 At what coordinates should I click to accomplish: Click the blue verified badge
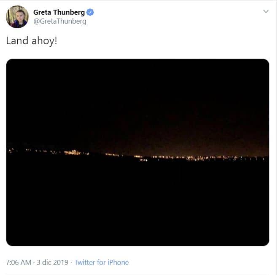(x=90, y=12)
